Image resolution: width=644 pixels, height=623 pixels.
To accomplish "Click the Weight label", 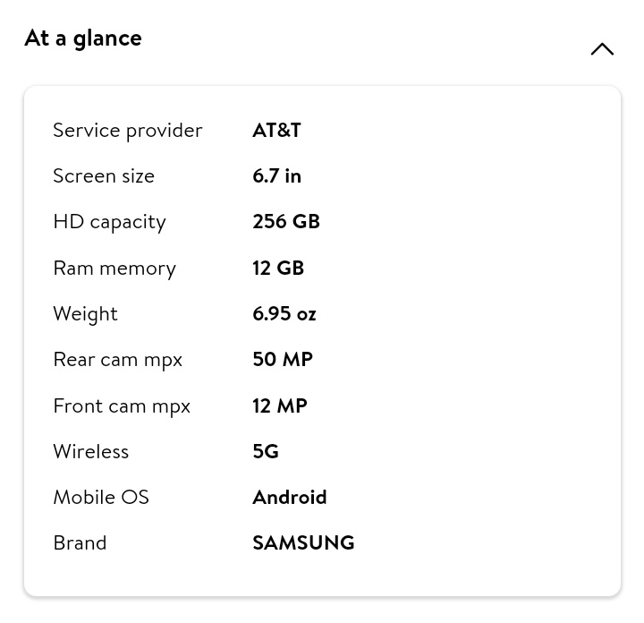I will pyautogui.click(x=85, y=313).
